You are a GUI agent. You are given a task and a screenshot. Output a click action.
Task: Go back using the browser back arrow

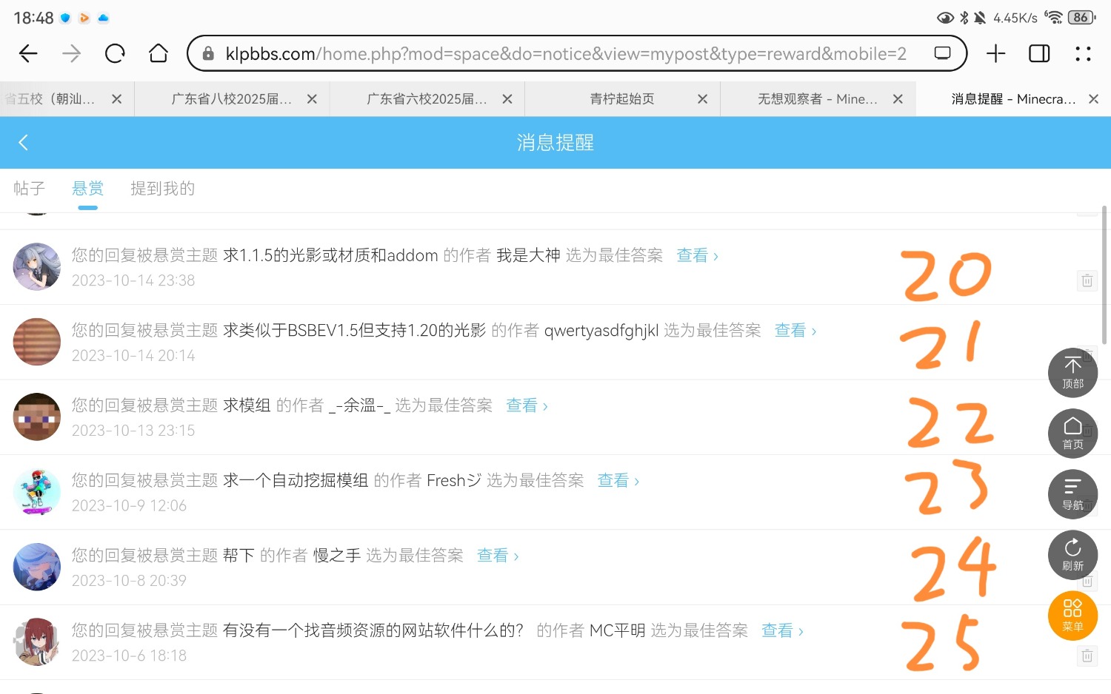tap(28, 53)
